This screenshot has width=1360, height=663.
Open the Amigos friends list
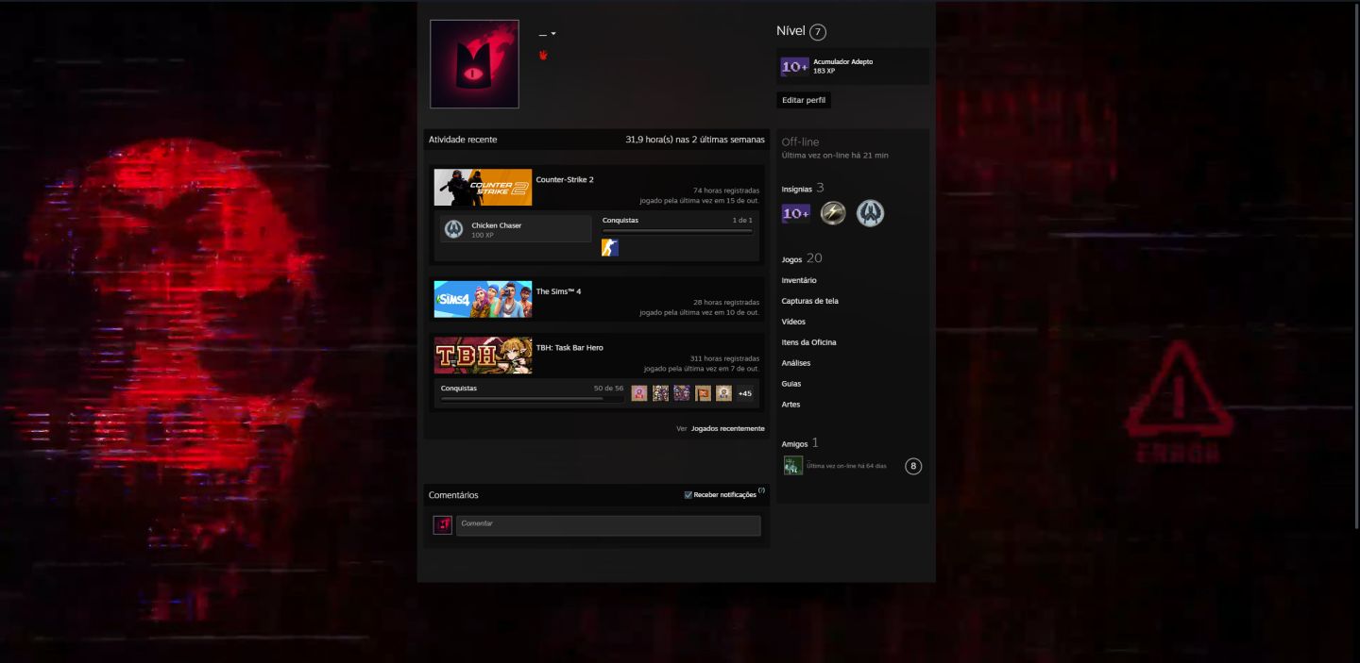click(800, 443)
